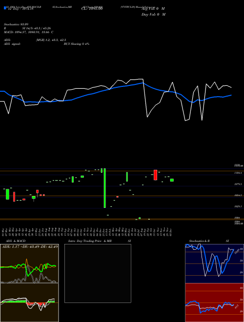Click the '(MGR) 1.2, 43.5, 42.5' ADX values

click(x=51, y=40)
